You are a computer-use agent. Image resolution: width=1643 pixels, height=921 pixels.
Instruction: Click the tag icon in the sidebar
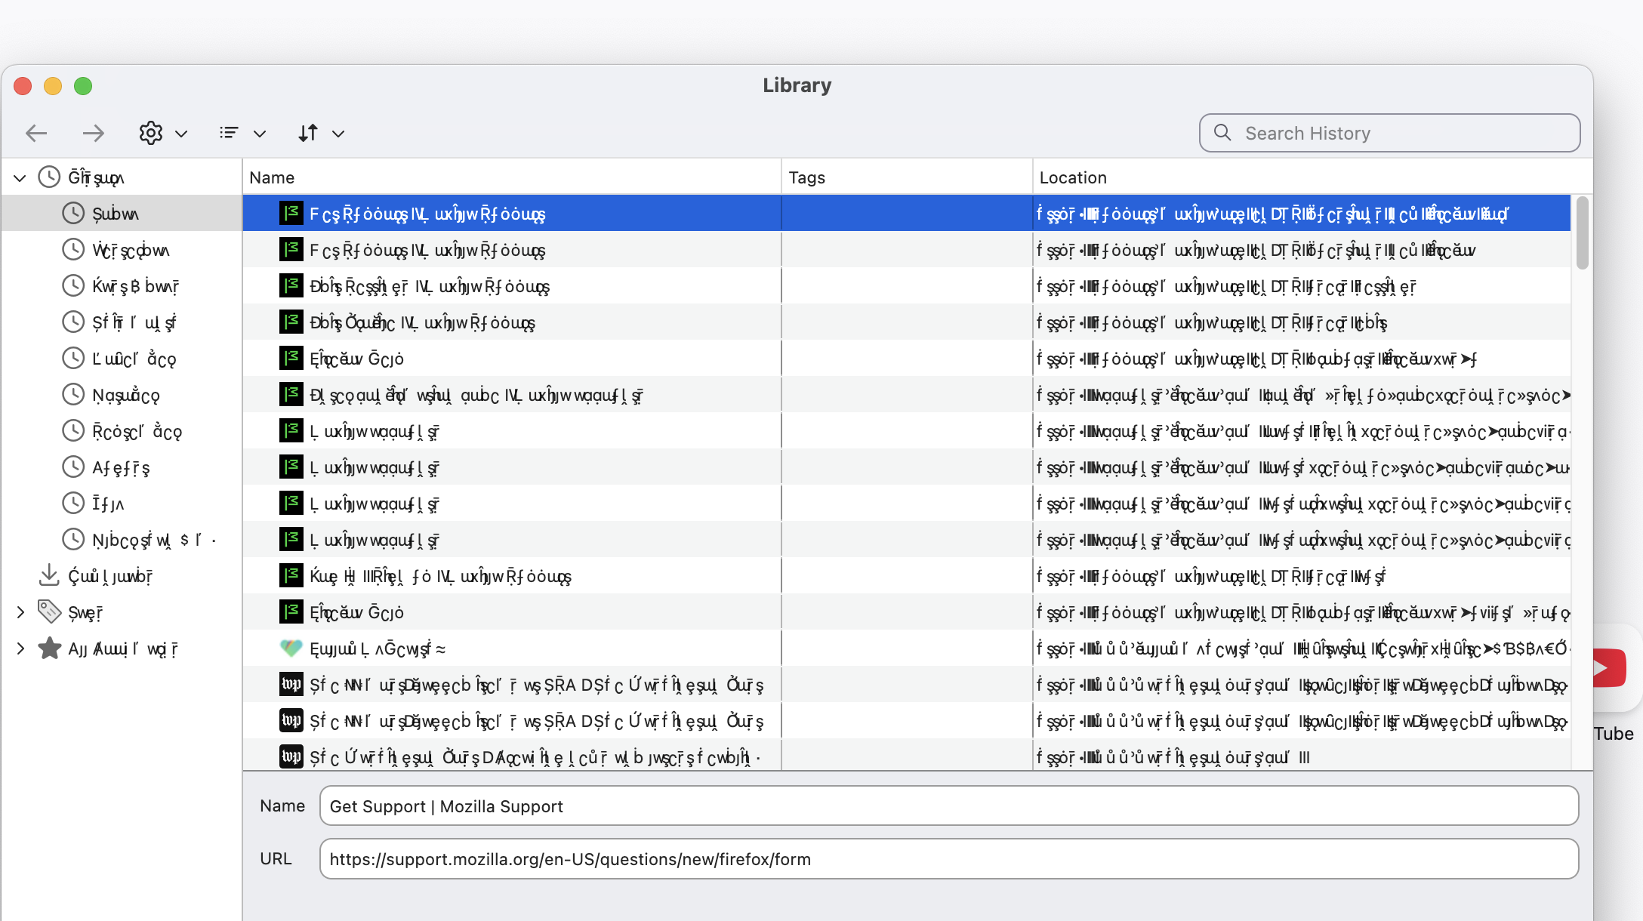[x=50, y=612]
